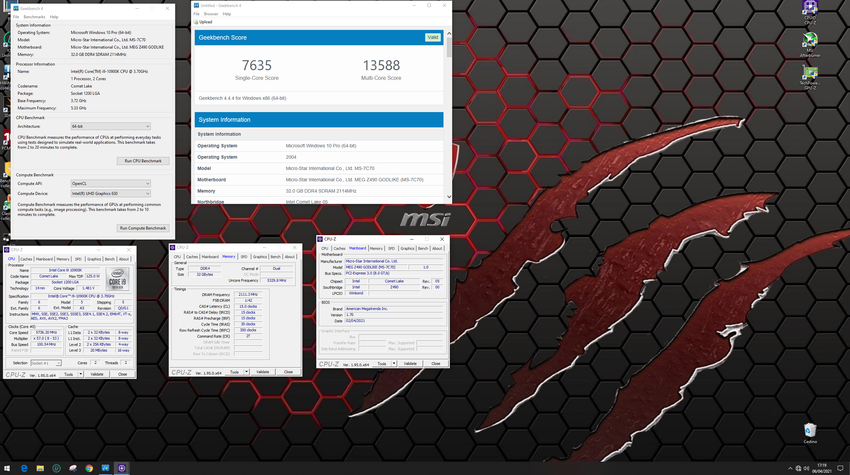
Task: Run the Compute Benchmark
Action: coord(143,228)
